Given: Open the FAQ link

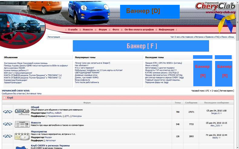Looking at the screenshot, I should (217, 37).
